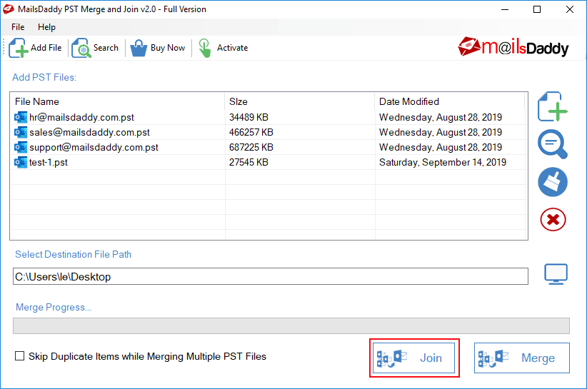Click the Join button
The height and width of the screenshot is (389, 587).
coord(413,358)
